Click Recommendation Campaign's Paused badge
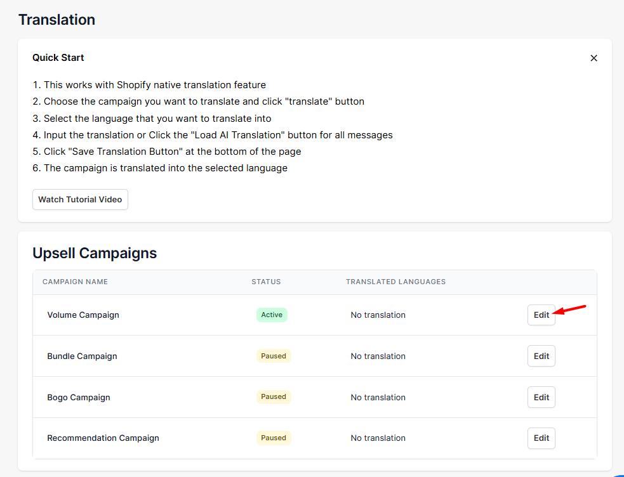This screenshot has width=624, height=477. point(274,438)
